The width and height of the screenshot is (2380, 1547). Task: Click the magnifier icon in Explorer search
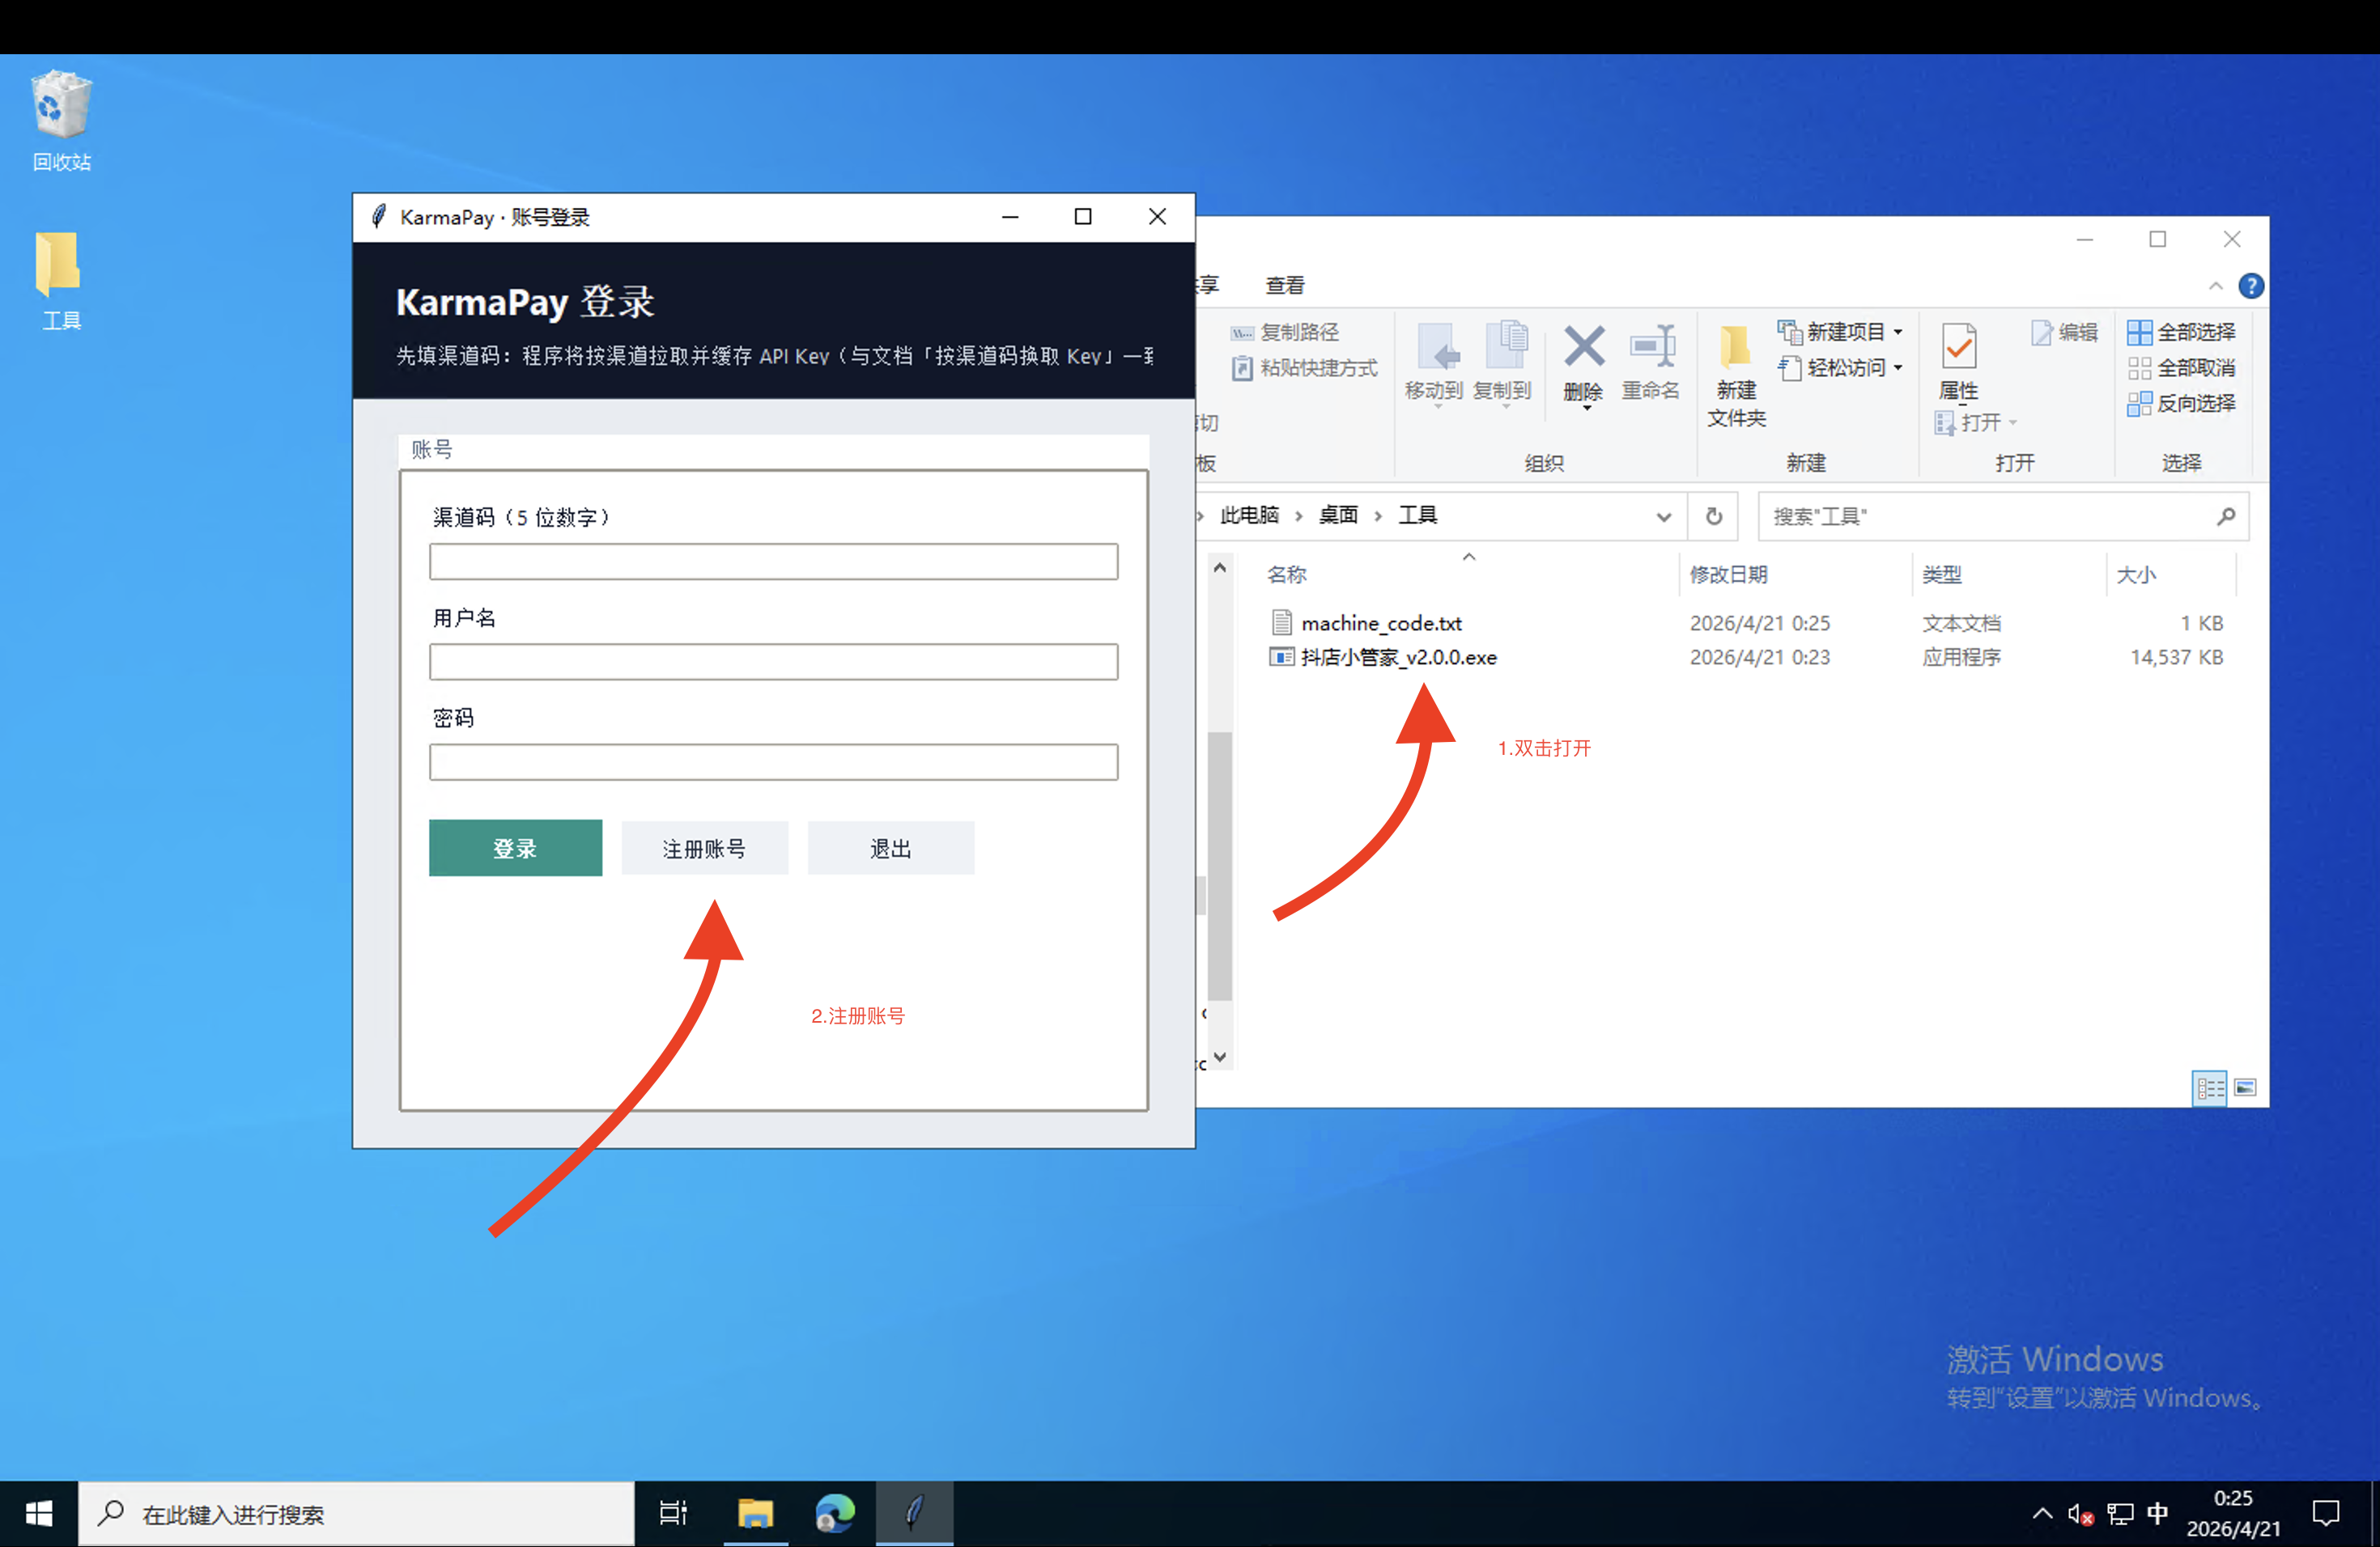pos(2226,517)
